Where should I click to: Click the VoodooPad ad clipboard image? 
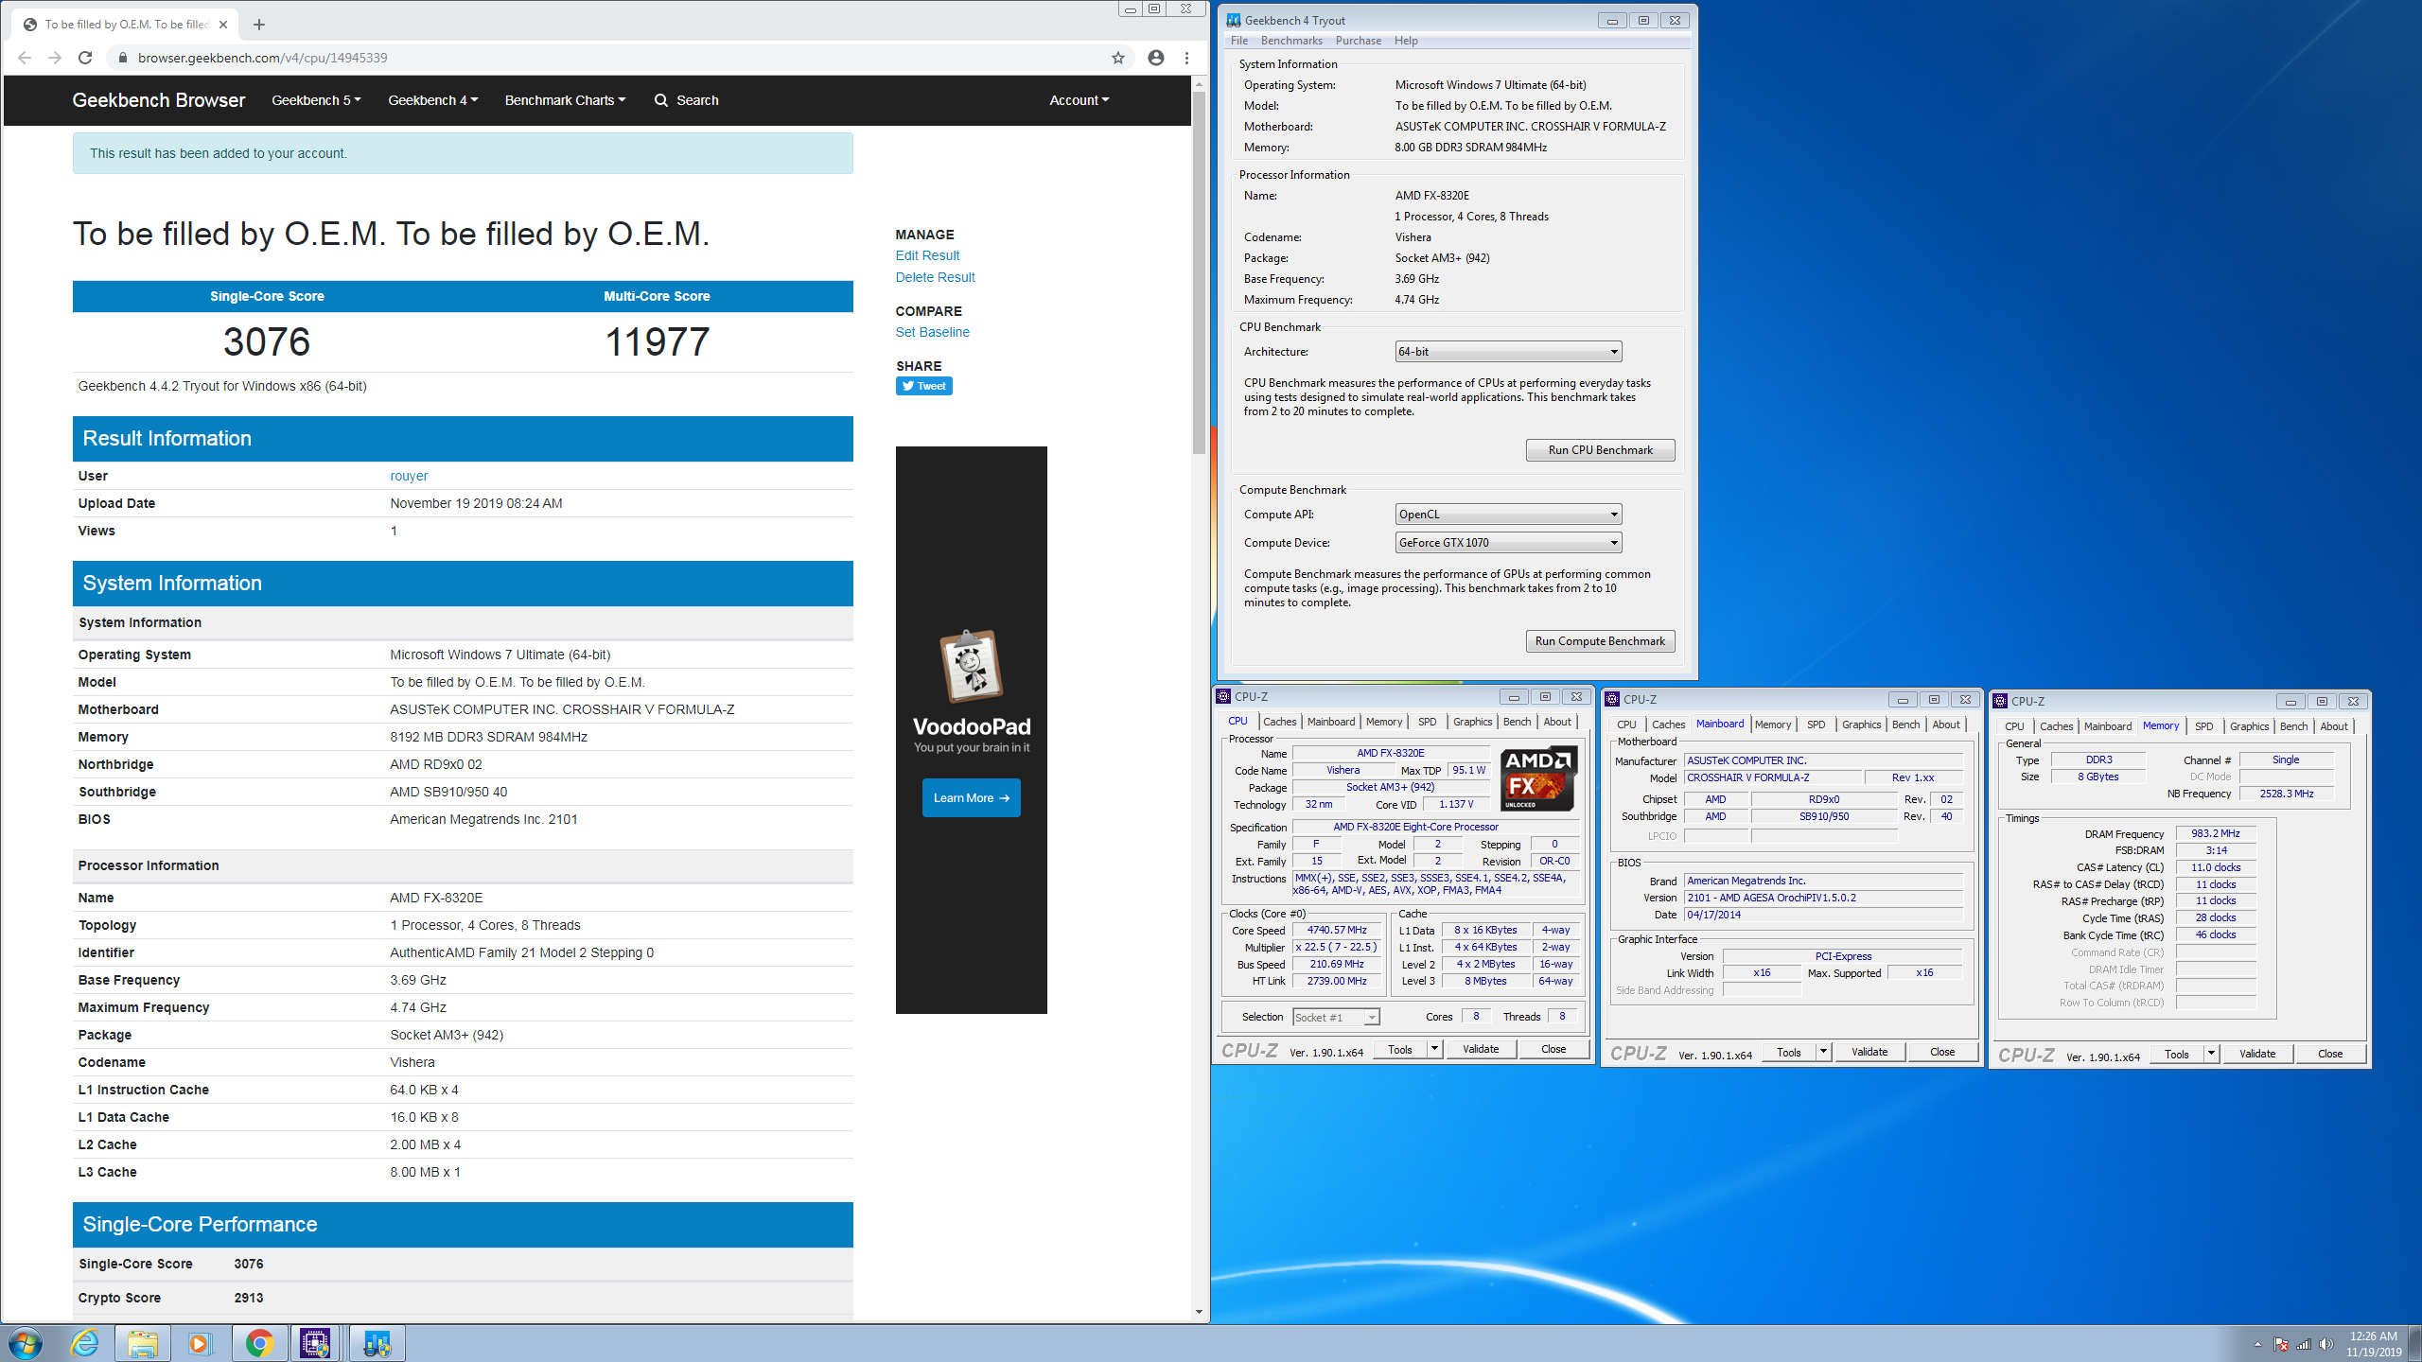(971, 666)
